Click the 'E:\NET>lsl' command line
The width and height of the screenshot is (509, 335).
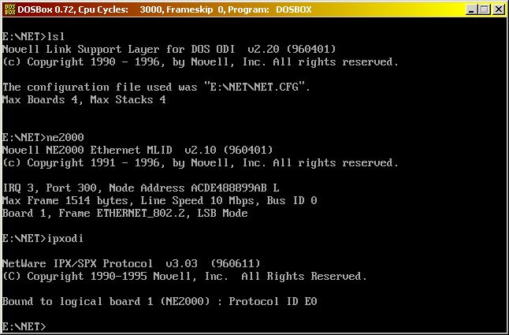click(33, 37)
